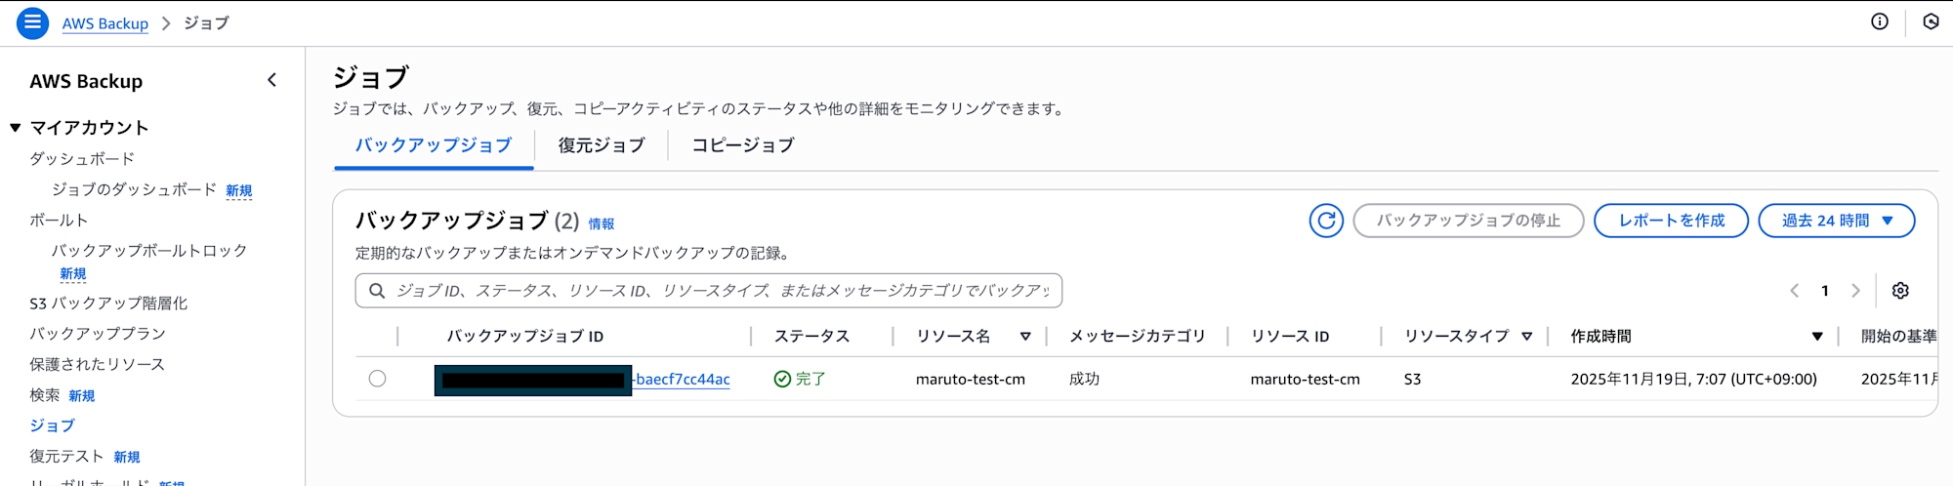Open table preferences gear icon
This screenshot has height=486, width=1953.
(x=1900, y=291)
